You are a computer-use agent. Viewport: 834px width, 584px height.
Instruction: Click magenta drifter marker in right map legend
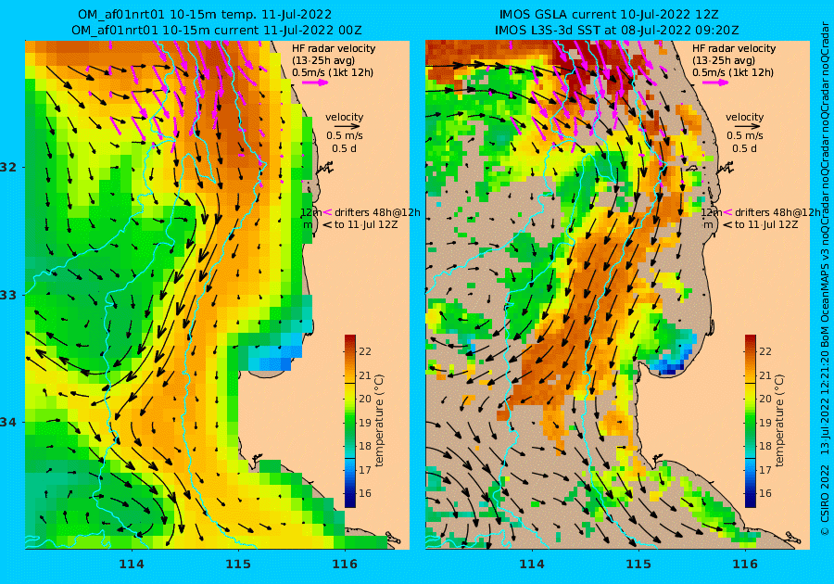pyautogui.click(x=727, y=212)
